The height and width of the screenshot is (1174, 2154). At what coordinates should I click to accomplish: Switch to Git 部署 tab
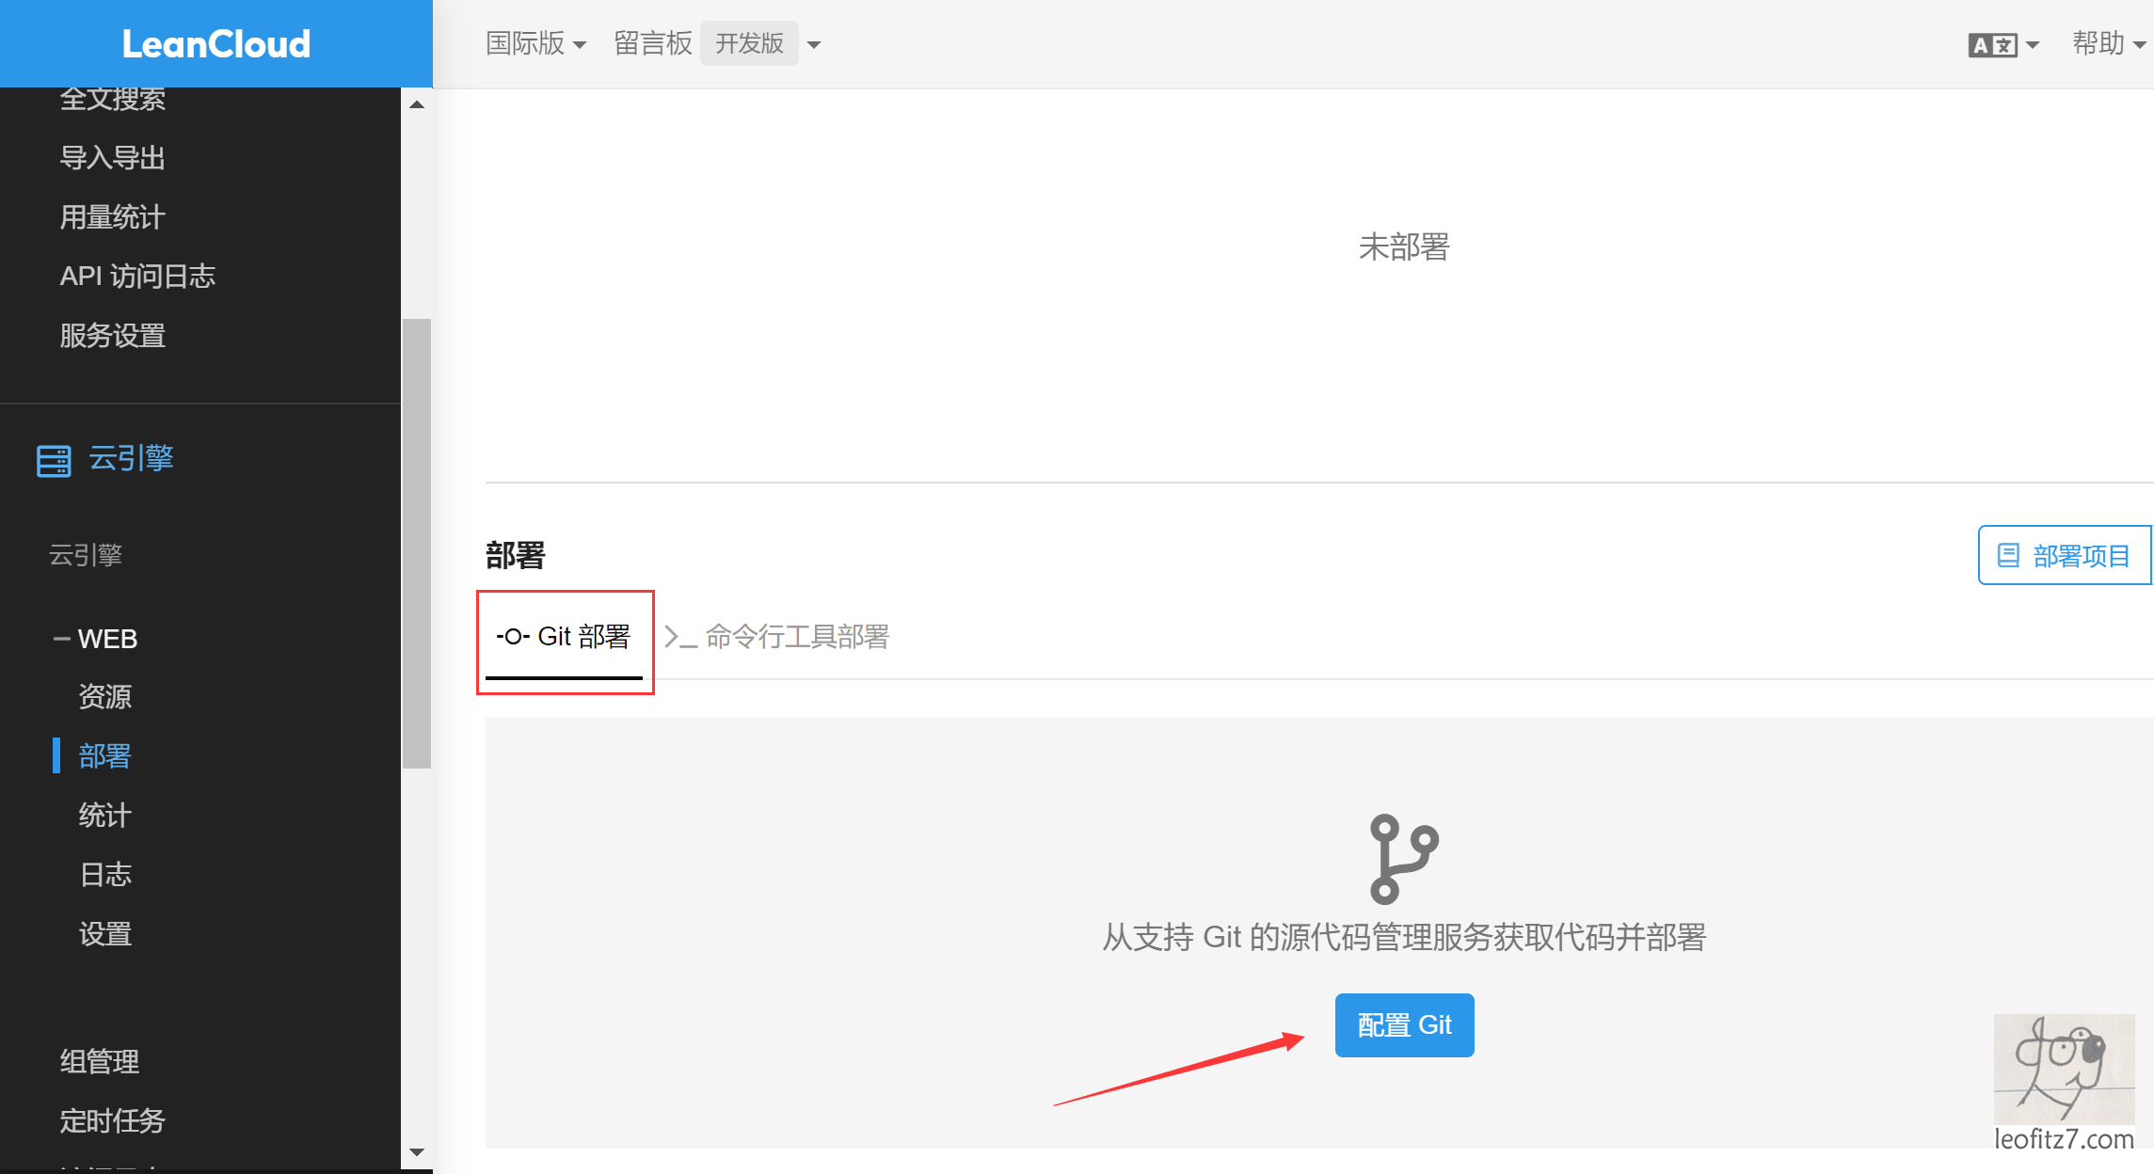pos(564,637)
